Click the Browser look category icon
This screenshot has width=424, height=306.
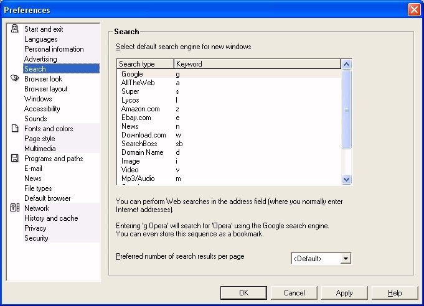coord(14,78)
